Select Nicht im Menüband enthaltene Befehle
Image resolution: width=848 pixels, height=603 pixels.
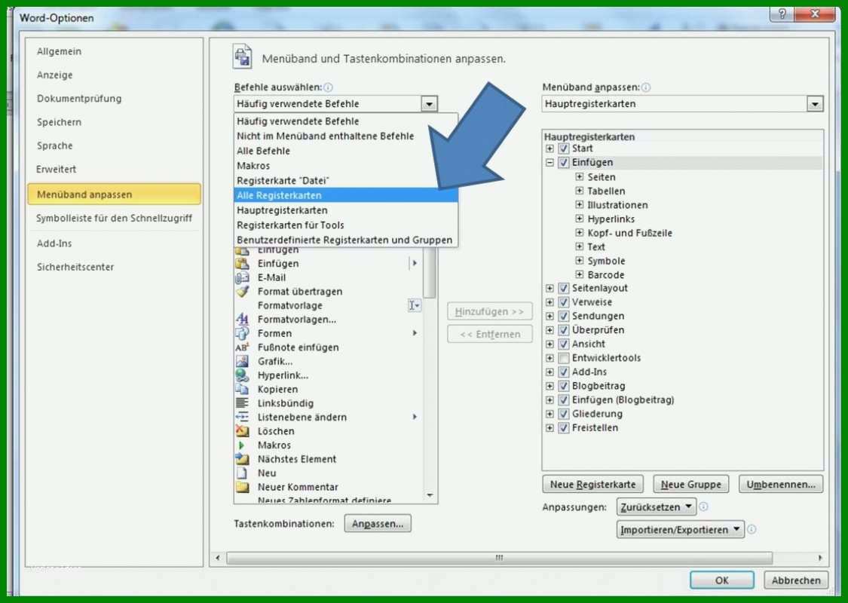346,136
